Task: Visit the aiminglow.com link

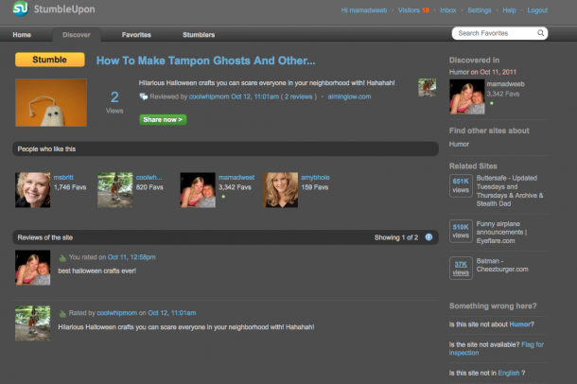Action: tap(349, 96)
